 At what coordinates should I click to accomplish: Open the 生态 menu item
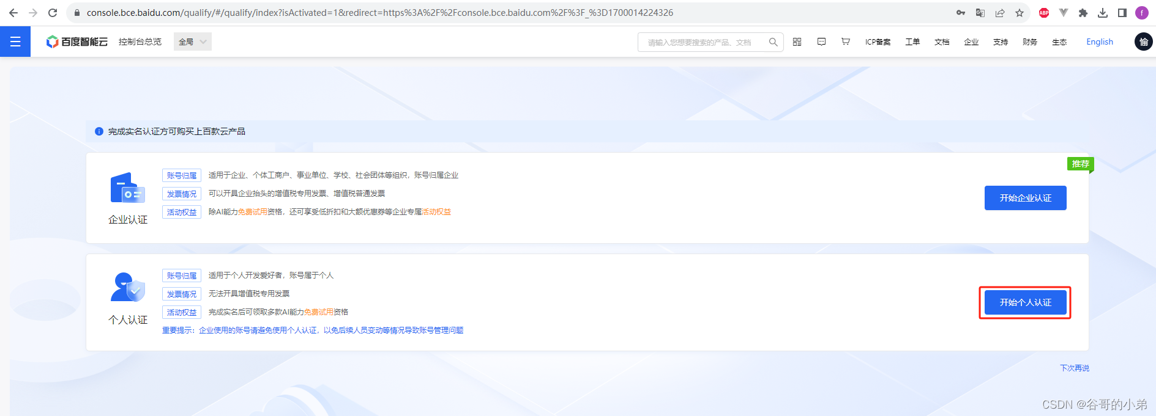click(1059, 42)
